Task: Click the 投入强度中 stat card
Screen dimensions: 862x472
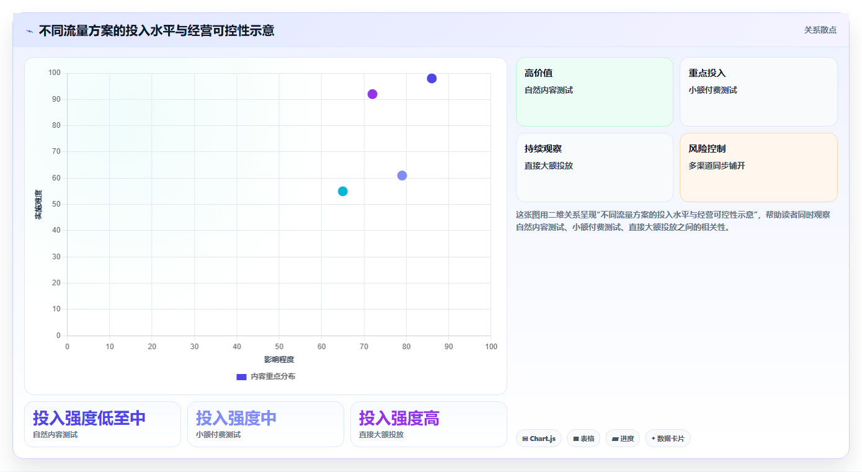Action: [x=265, y=424]
